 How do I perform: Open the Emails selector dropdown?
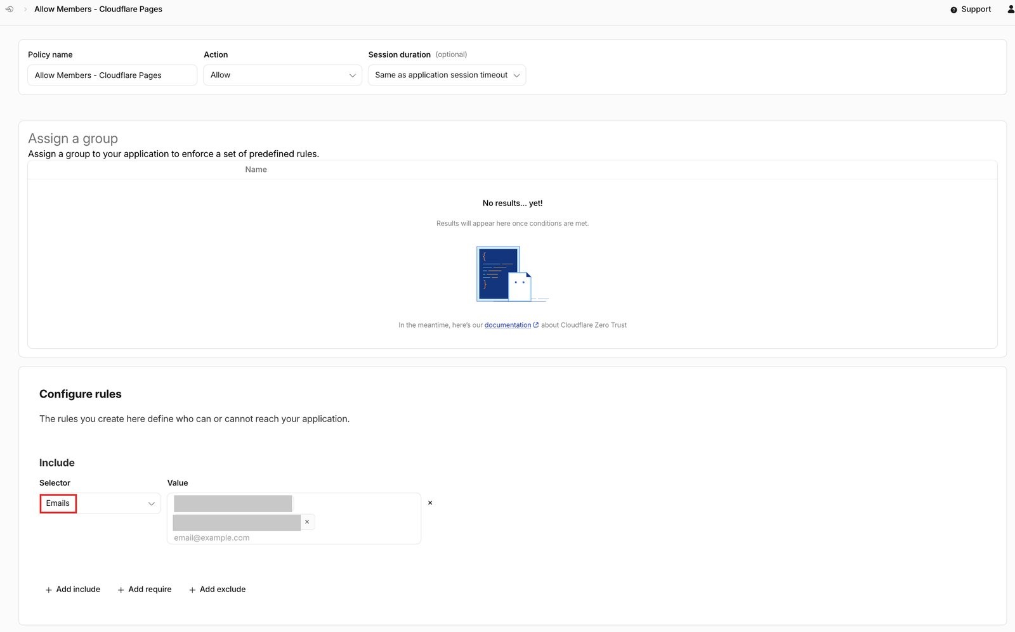(100, 503)
